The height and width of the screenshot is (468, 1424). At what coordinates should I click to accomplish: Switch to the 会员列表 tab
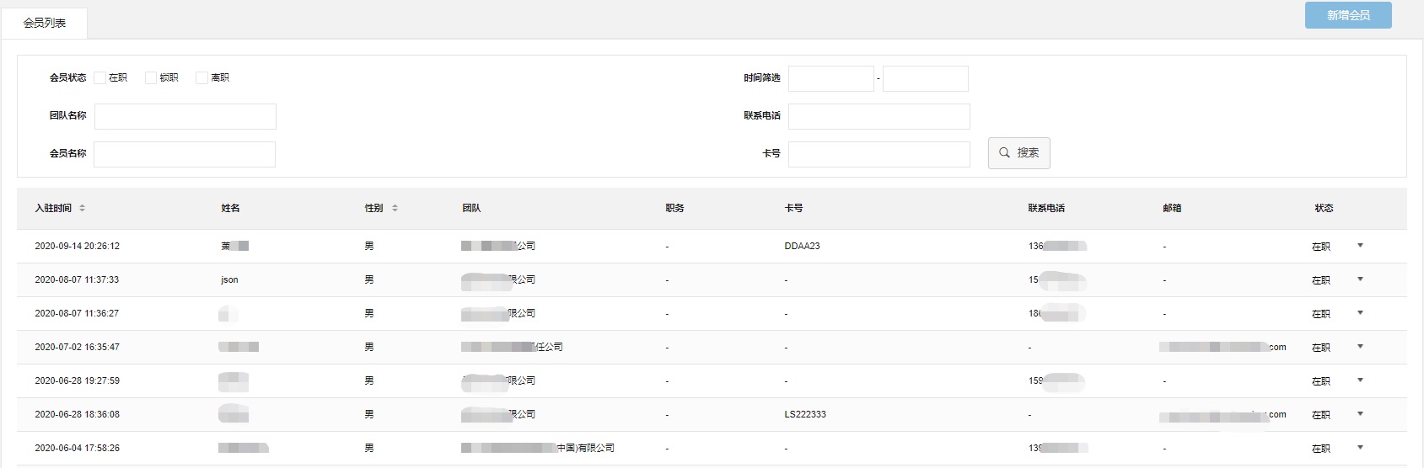(x=45, y=23)
